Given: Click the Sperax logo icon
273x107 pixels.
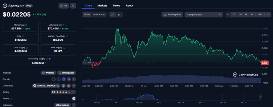Looking at the screenshot, I should [x=5, y=6].
